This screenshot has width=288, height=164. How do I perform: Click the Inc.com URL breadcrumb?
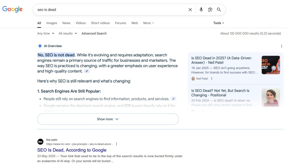pyautogui.click(x=80, y=144)
